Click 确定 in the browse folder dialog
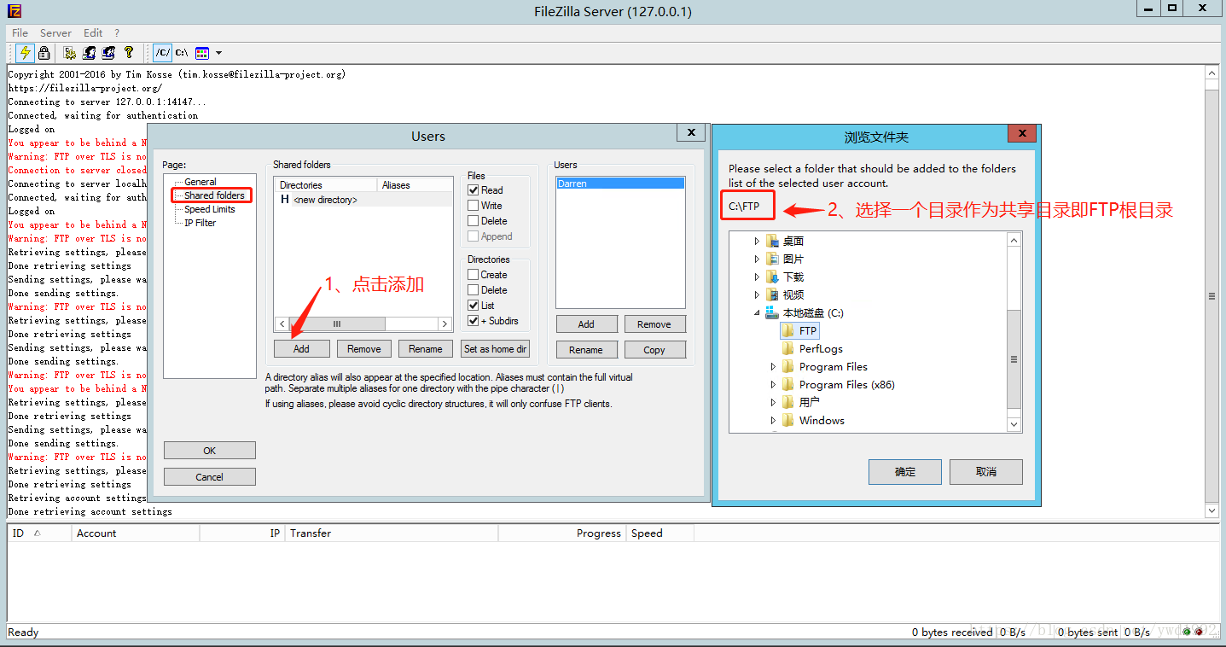The height and width of the screenshot is (647, 1226). [905, 472]
